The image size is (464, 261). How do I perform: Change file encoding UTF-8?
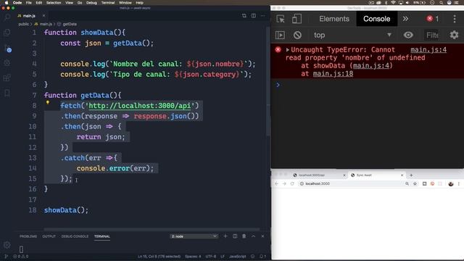[211, 257]
